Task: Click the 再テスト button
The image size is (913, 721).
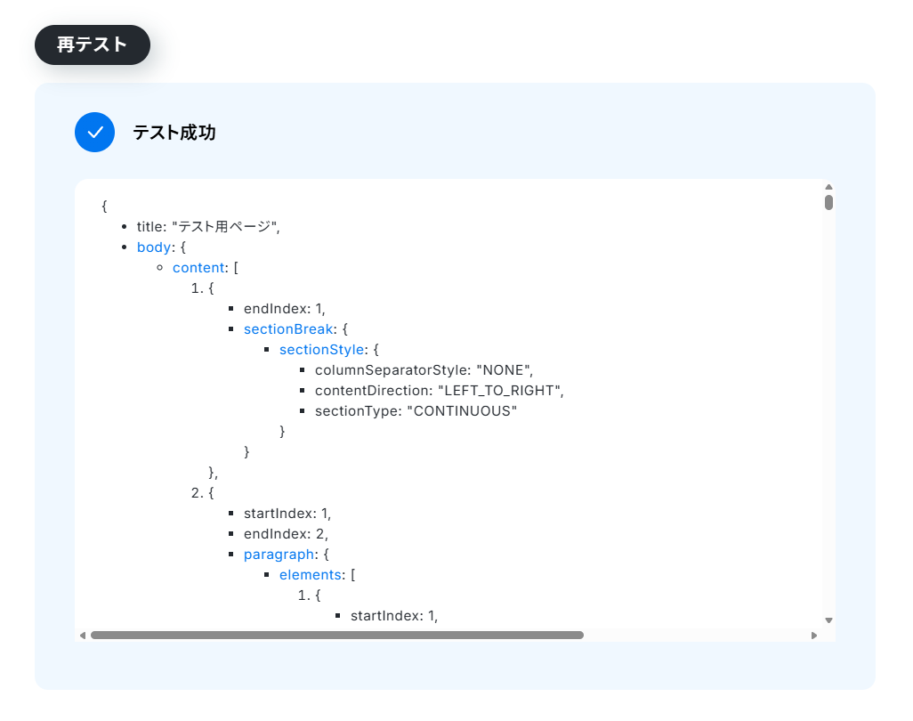Action: (93, 45)
